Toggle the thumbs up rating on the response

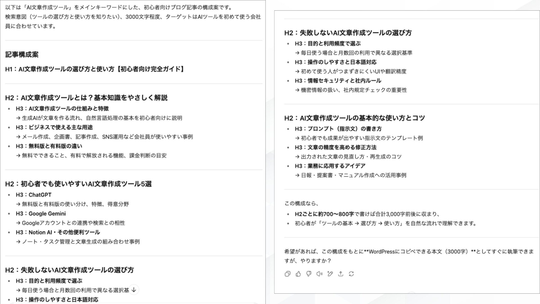298,274
